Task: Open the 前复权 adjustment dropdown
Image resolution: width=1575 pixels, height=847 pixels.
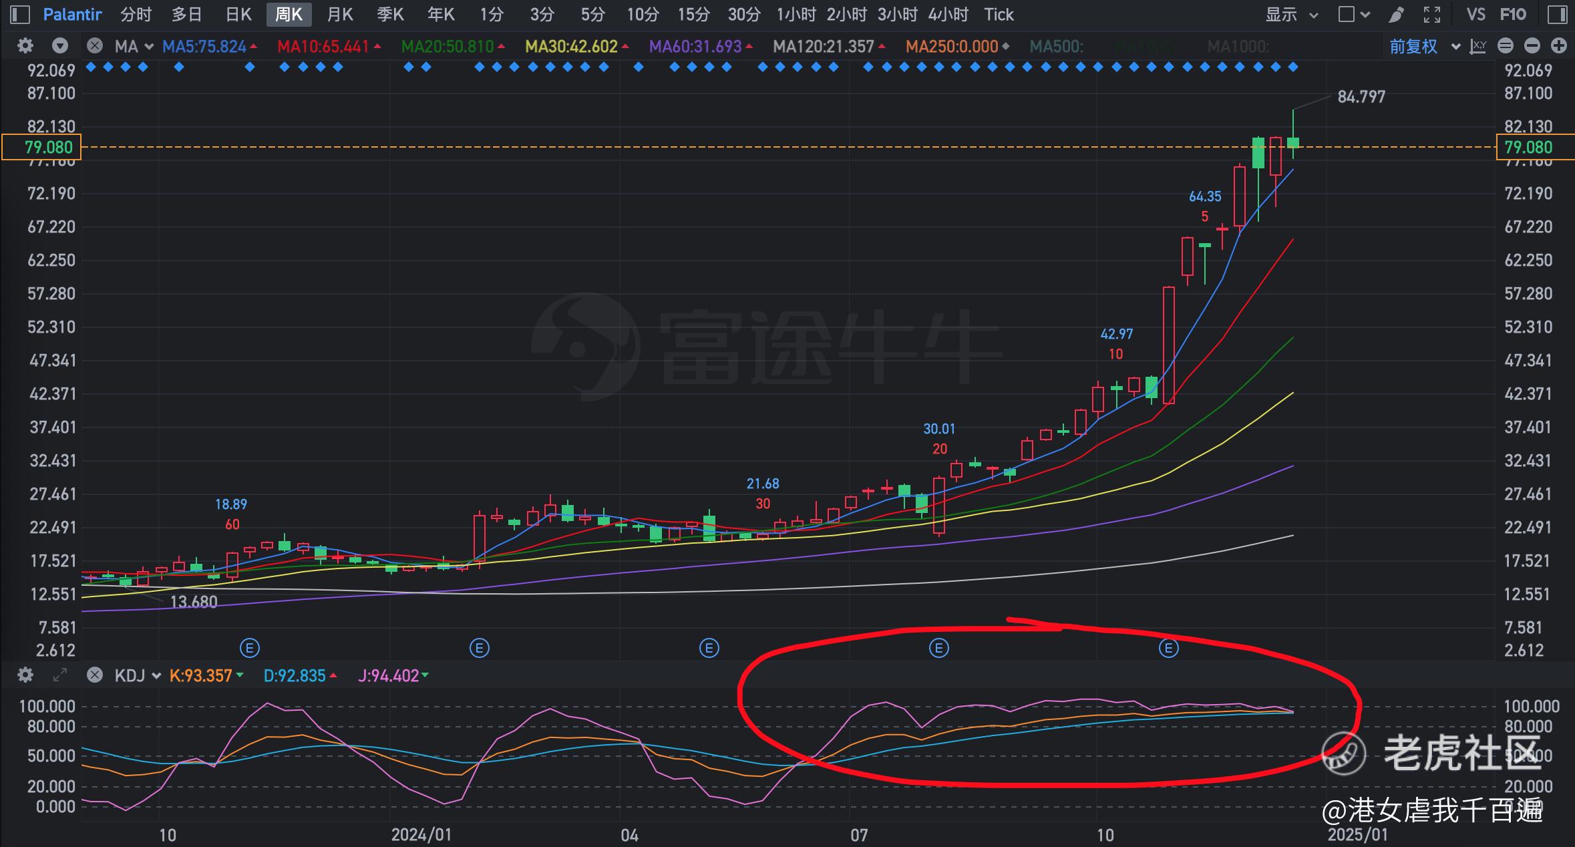Action: [1424, 46]
